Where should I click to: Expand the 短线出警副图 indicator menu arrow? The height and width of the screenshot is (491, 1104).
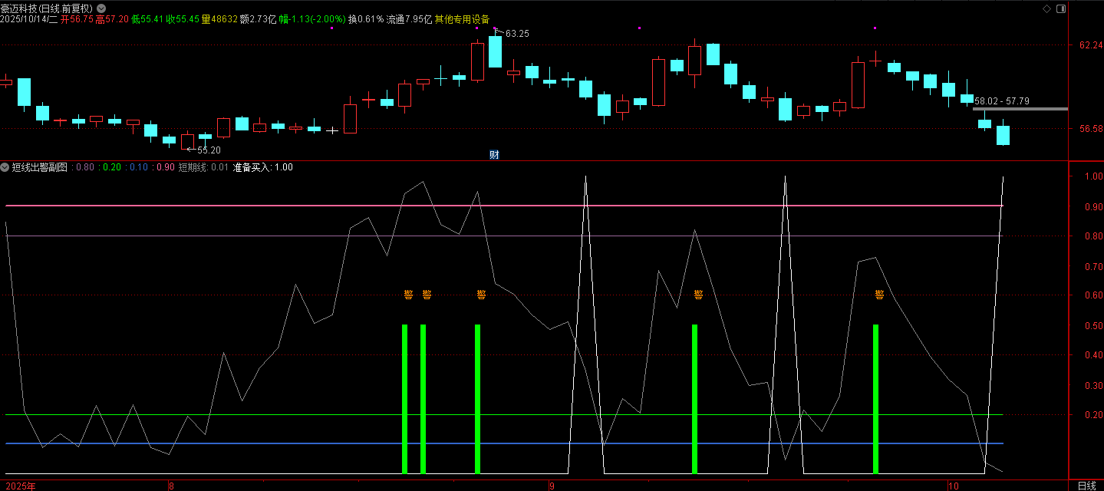point(5,167)
